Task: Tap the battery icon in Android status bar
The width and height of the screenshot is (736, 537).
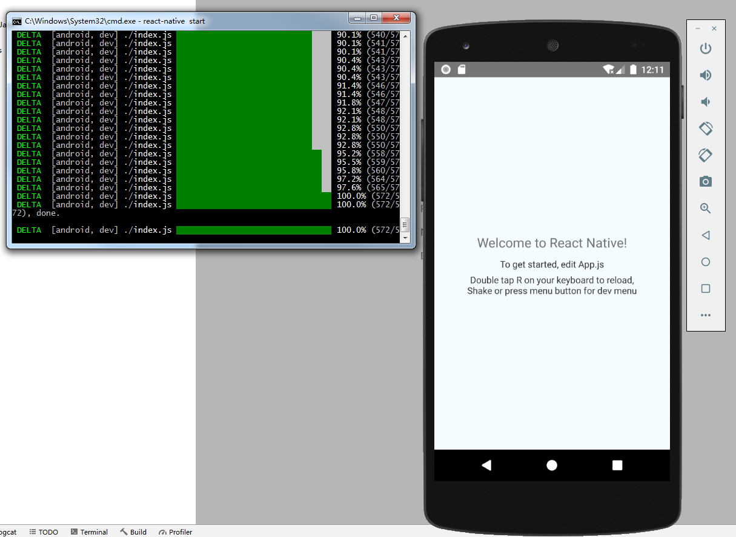Action: (633, 70)
